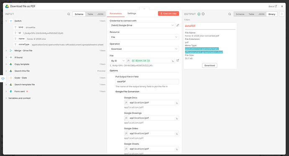Download the dataPDF binary file
Image resolution: width=289 pixels, height=156 pixels.
point(209,65)
